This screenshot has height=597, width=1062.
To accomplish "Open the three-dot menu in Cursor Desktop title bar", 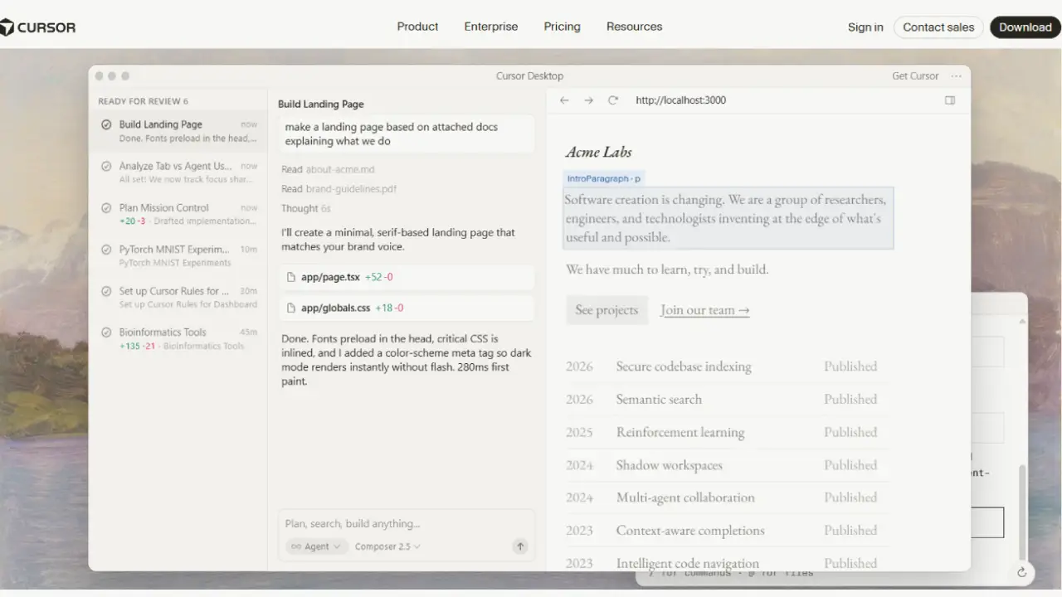I will 956,76.
